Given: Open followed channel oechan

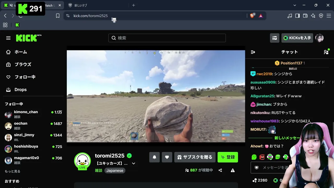Looking at the screenshot, I should tap(33, 126).
